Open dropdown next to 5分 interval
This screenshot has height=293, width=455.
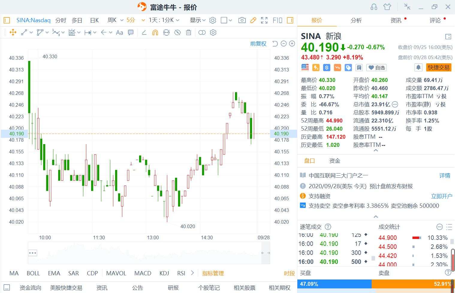(143, 20)
